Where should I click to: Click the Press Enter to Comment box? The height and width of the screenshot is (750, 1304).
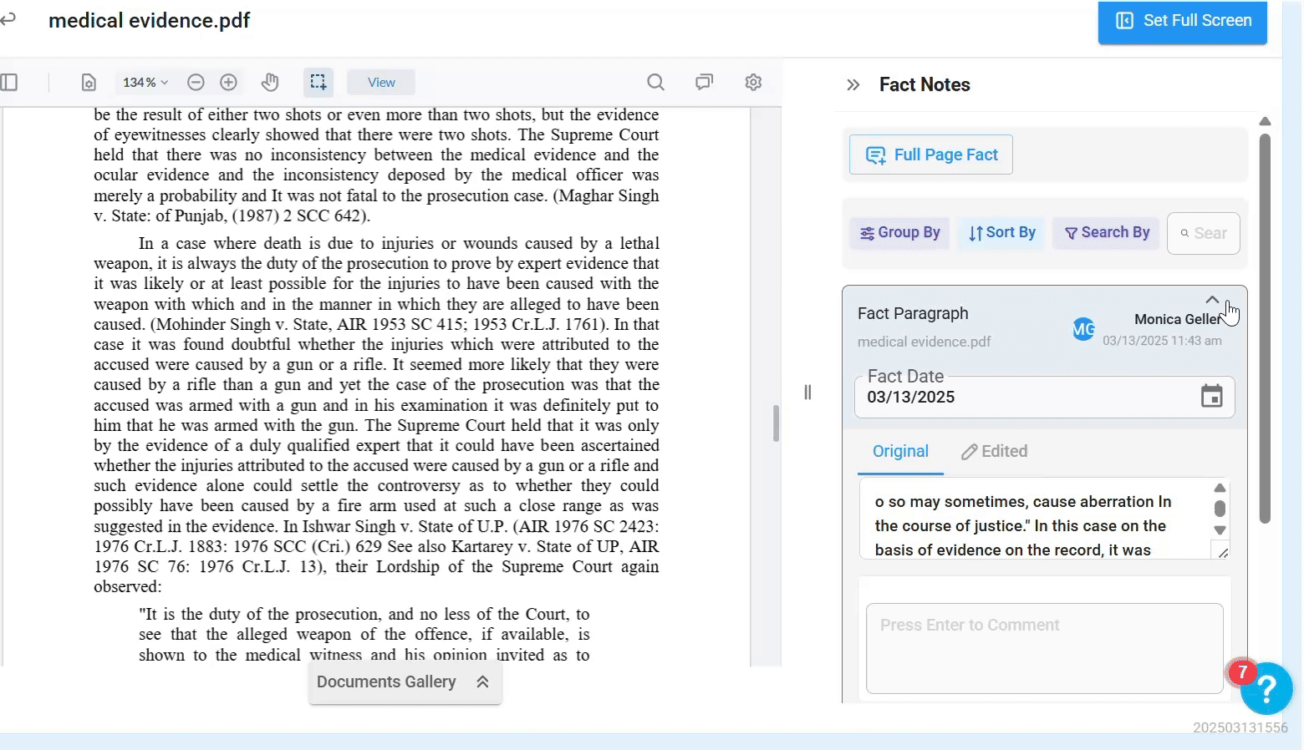[x=1044, y=648]
